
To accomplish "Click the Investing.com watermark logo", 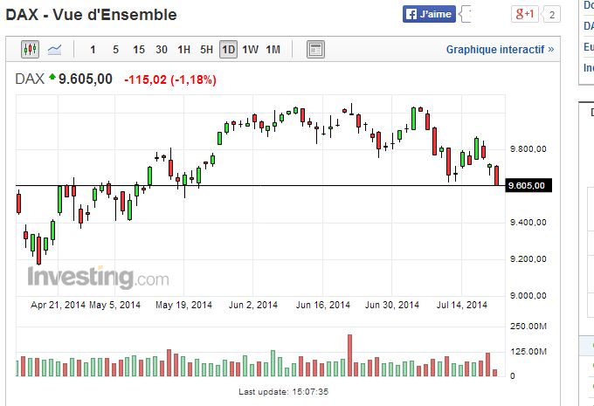I will pyautogui.click(x=98, y=277).
